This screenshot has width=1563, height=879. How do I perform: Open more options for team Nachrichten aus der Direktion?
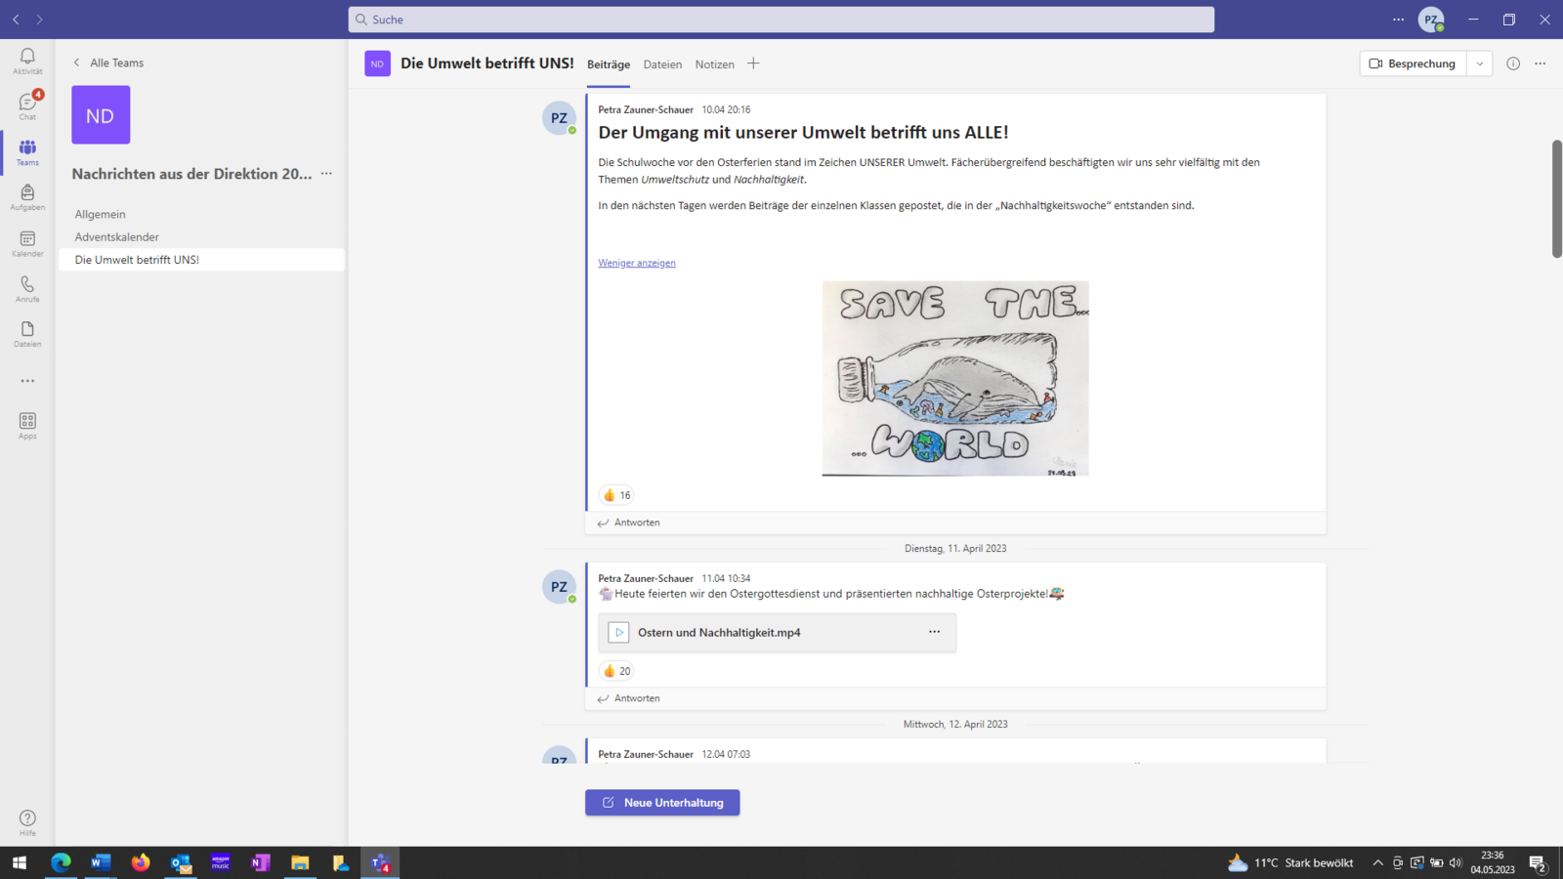tap(326, 174)
